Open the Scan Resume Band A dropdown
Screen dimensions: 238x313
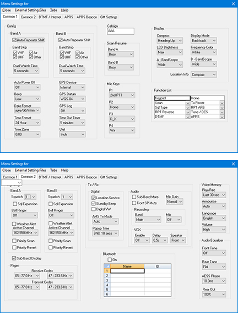click(x=121, y=54)
